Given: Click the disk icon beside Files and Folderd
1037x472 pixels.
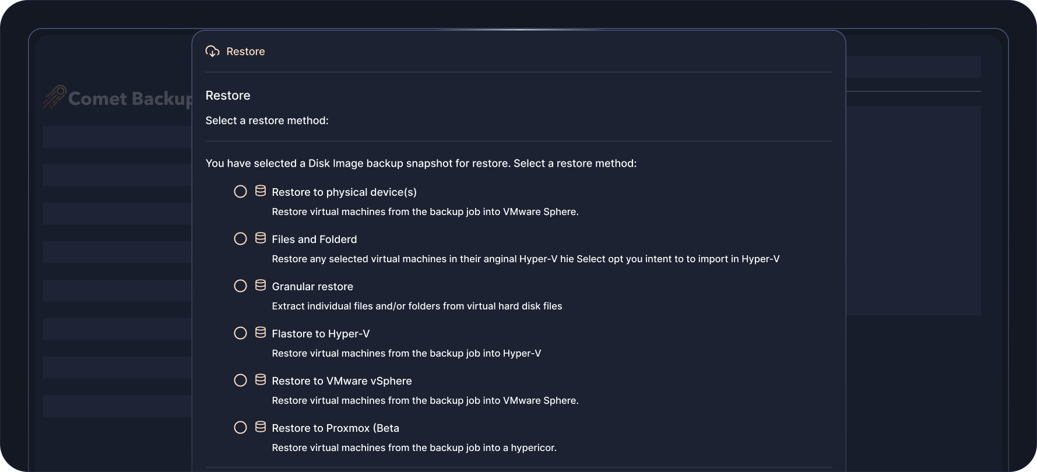Looking at the screenshot, I should tap(261, 238).
